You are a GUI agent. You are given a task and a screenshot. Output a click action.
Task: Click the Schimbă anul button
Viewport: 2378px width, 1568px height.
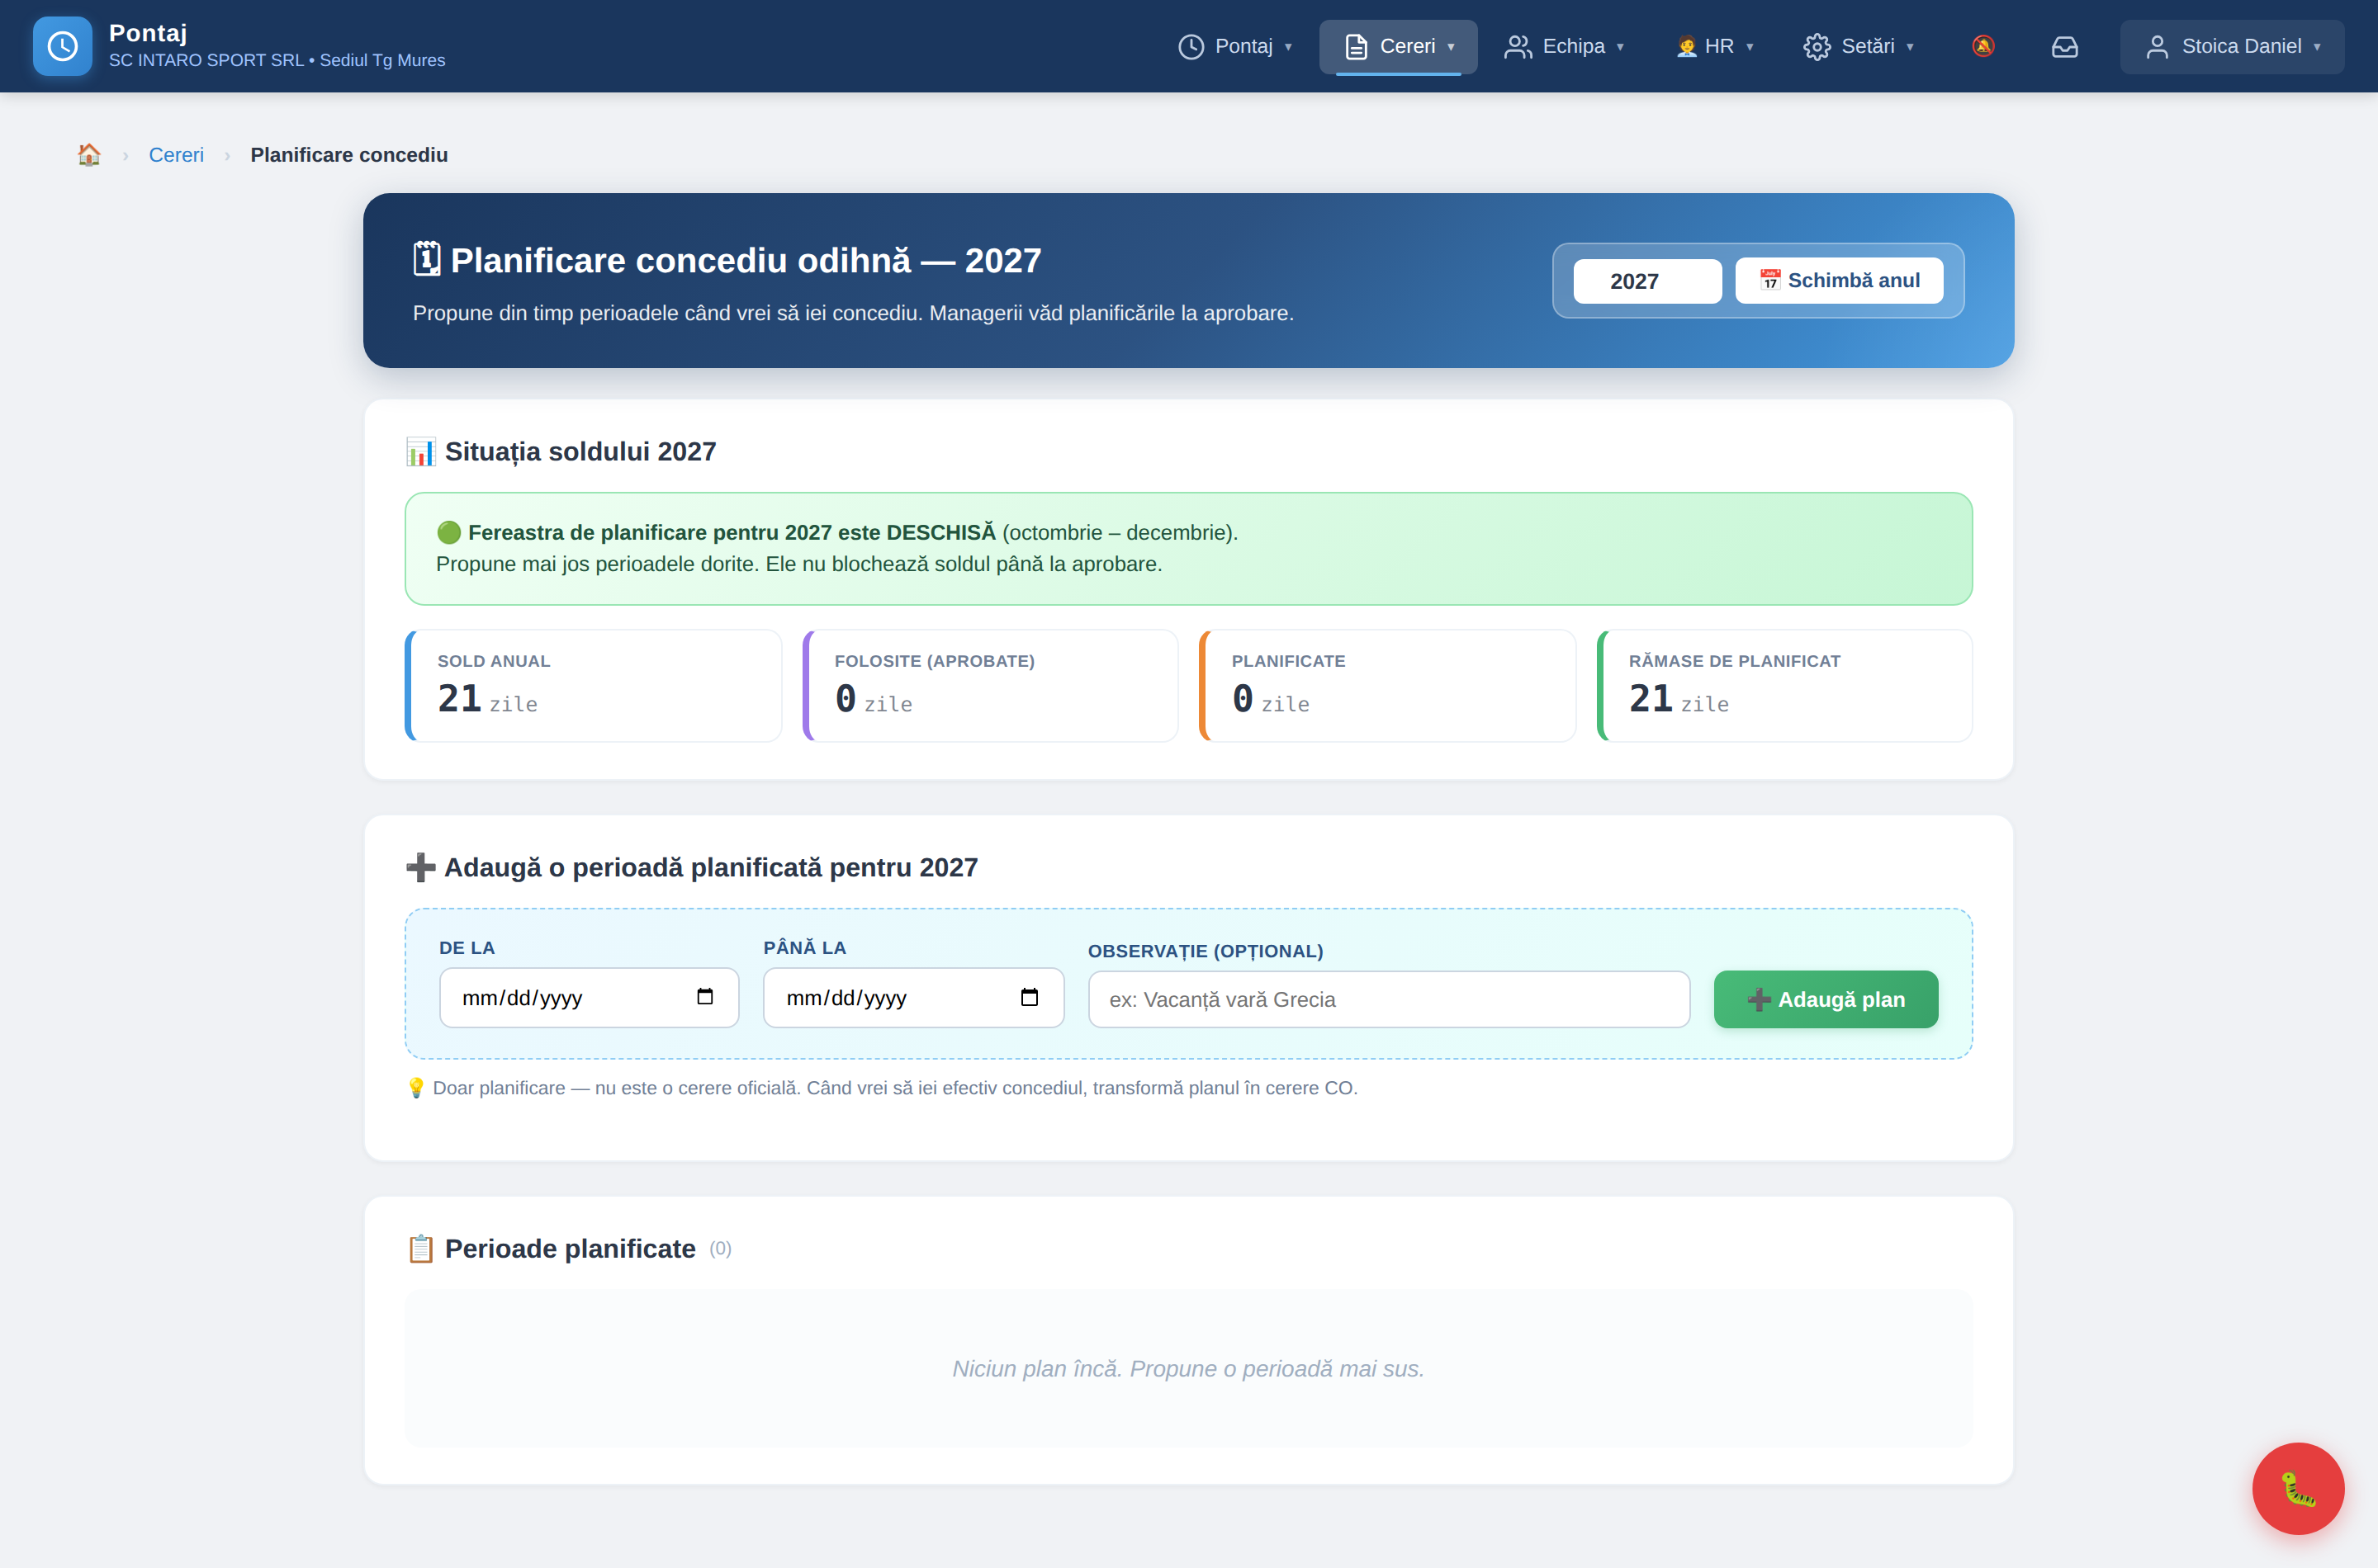(1839, 281)
